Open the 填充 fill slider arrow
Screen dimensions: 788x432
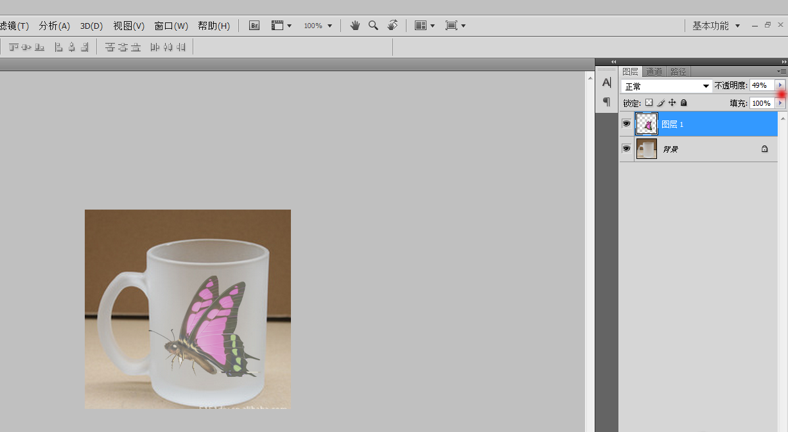(781, 103)
